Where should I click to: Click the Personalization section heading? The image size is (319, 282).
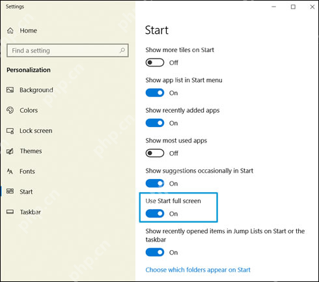(29, 70)
